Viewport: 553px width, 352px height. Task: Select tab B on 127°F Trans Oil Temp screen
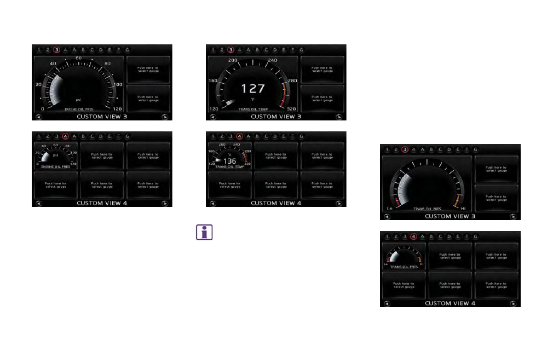point(257,50)
